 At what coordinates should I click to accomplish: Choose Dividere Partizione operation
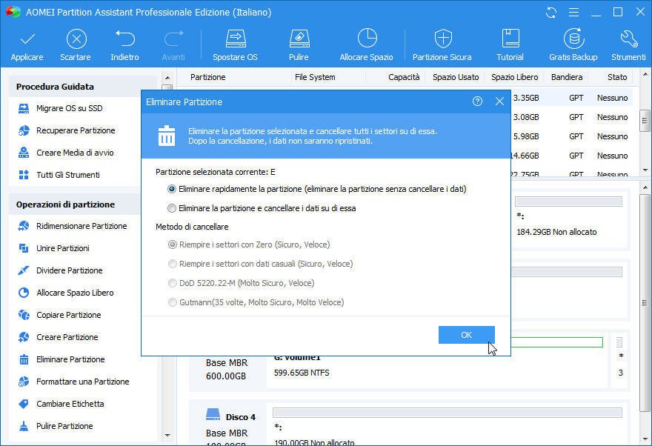60,270
